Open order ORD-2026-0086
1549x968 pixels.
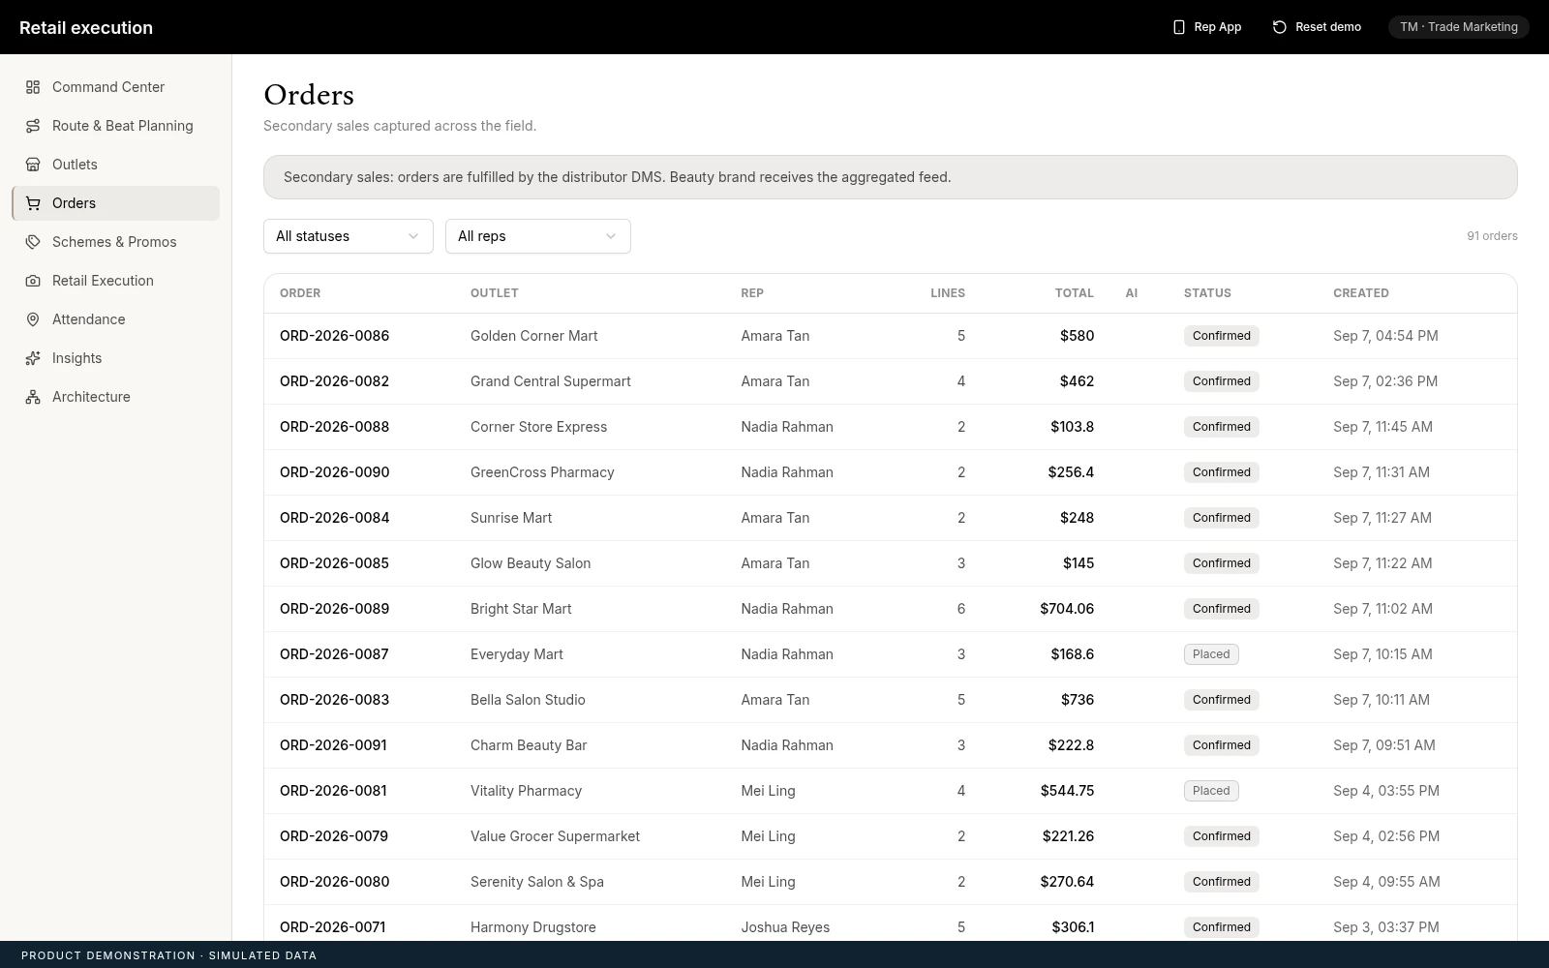[x=334, y=336]
